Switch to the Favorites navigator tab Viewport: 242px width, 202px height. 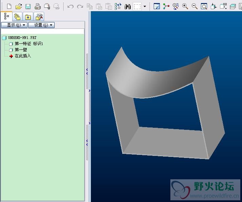[28, 17]
